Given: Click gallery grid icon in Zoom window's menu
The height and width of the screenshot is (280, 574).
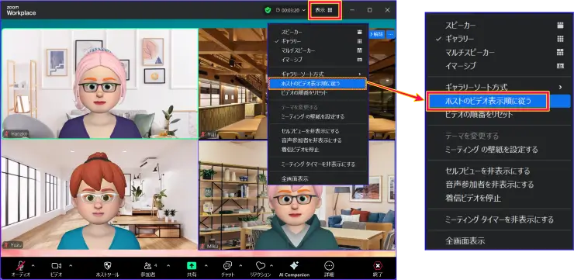Looking at the screenshot, I should click(x=359, y=41).
